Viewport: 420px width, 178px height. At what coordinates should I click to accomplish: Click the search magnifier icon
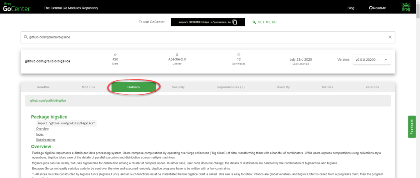pos(25,37)
